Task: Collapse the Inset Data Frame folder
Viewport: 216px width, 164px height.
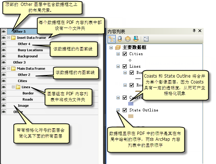Action: [8, 38]
